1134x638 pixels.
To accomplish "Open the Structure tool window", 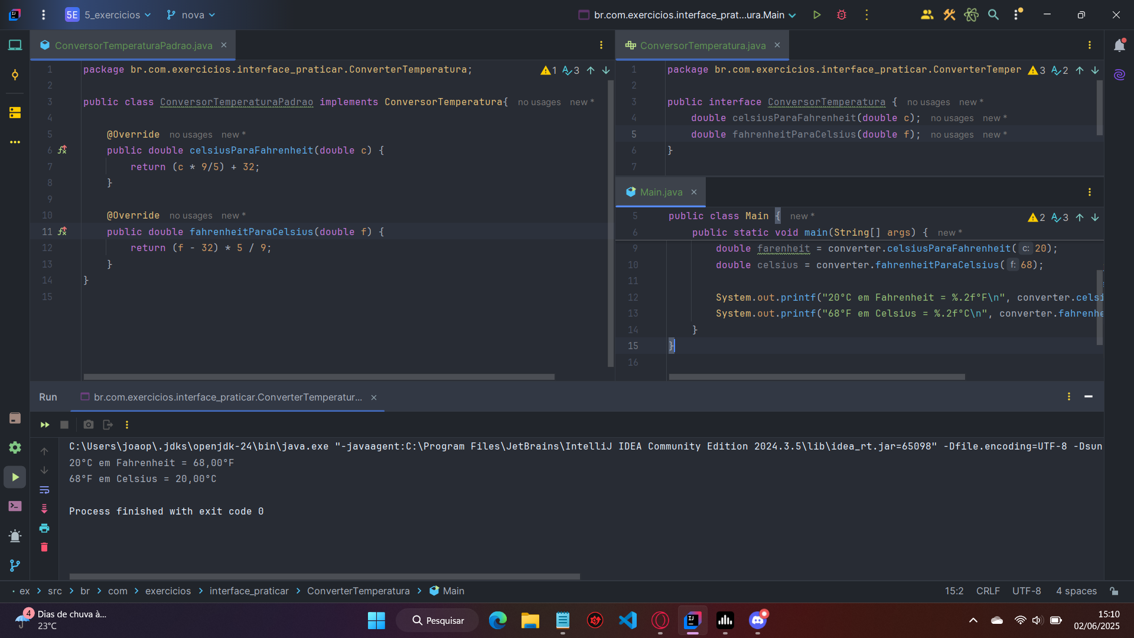I will pos(15,112).
